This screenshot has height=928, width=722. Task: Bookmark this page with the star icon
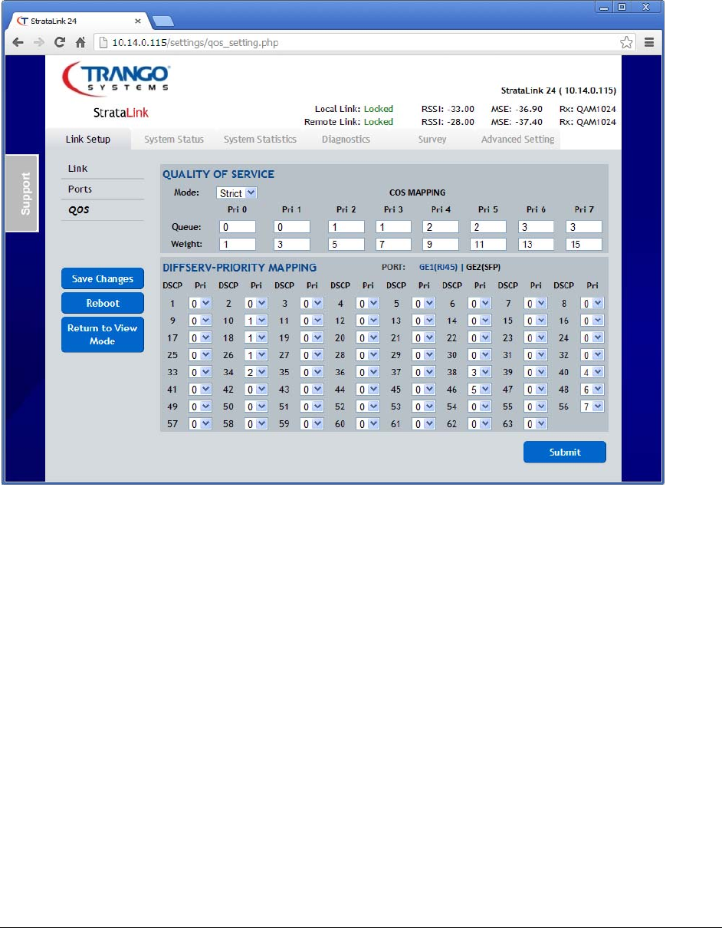click(626, 42)
